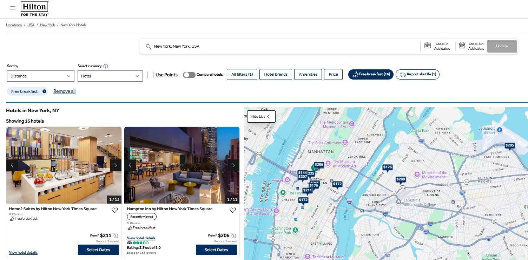528x260 pixels.
Task: Toggle the Airport shuttle (1) quick filter
Action: tap(417, 74)
